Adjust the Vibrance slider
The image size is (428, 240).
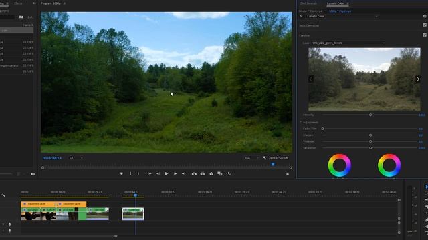point(370,141)
